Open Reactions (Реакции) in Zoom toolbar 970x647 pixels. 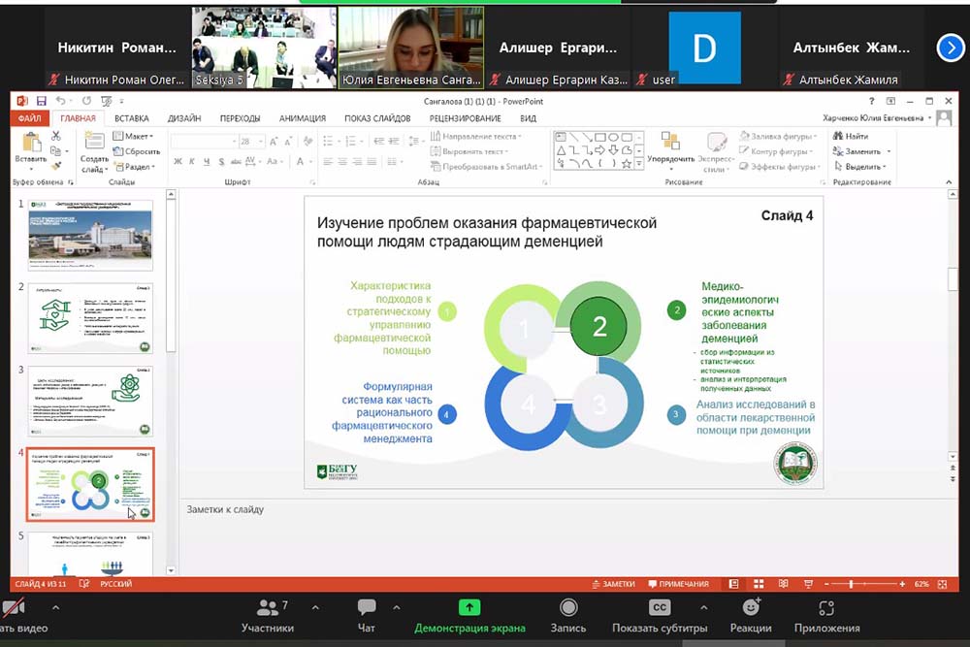pyautogui.click(x=751, y=615)
